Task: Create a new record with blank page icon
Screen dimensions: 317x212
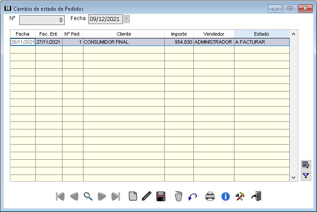Action: pyautogui.click(x=133, y=196)
